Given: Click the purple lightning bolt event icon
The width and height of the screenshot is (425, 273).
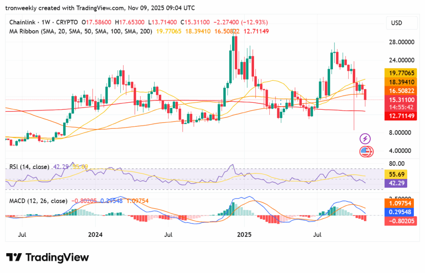Looking at the screenshot, I should [365, 138].
